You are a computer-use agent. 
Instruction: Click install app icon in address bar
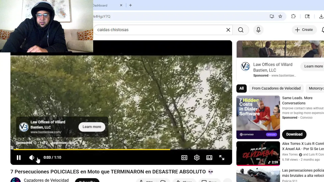click(272, 16)
